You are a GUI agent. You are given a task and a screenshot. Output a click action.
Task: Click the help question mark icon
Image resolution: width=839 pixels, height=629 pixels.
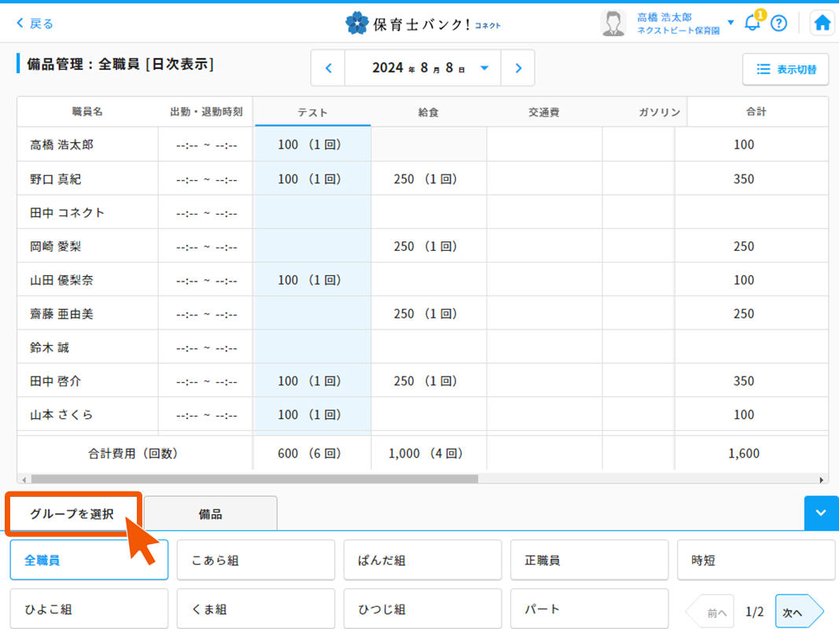[778, 23]
